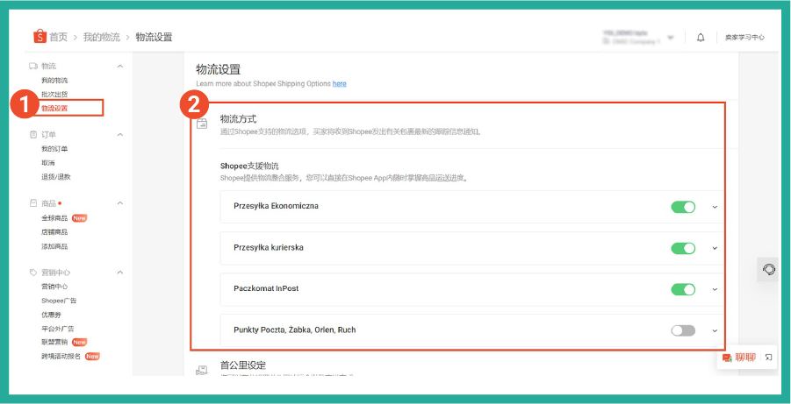The height and width of the screenshot is (404, 791).
Task: Open 退货/退款 in the sidebar
Action: click(56, 177)
